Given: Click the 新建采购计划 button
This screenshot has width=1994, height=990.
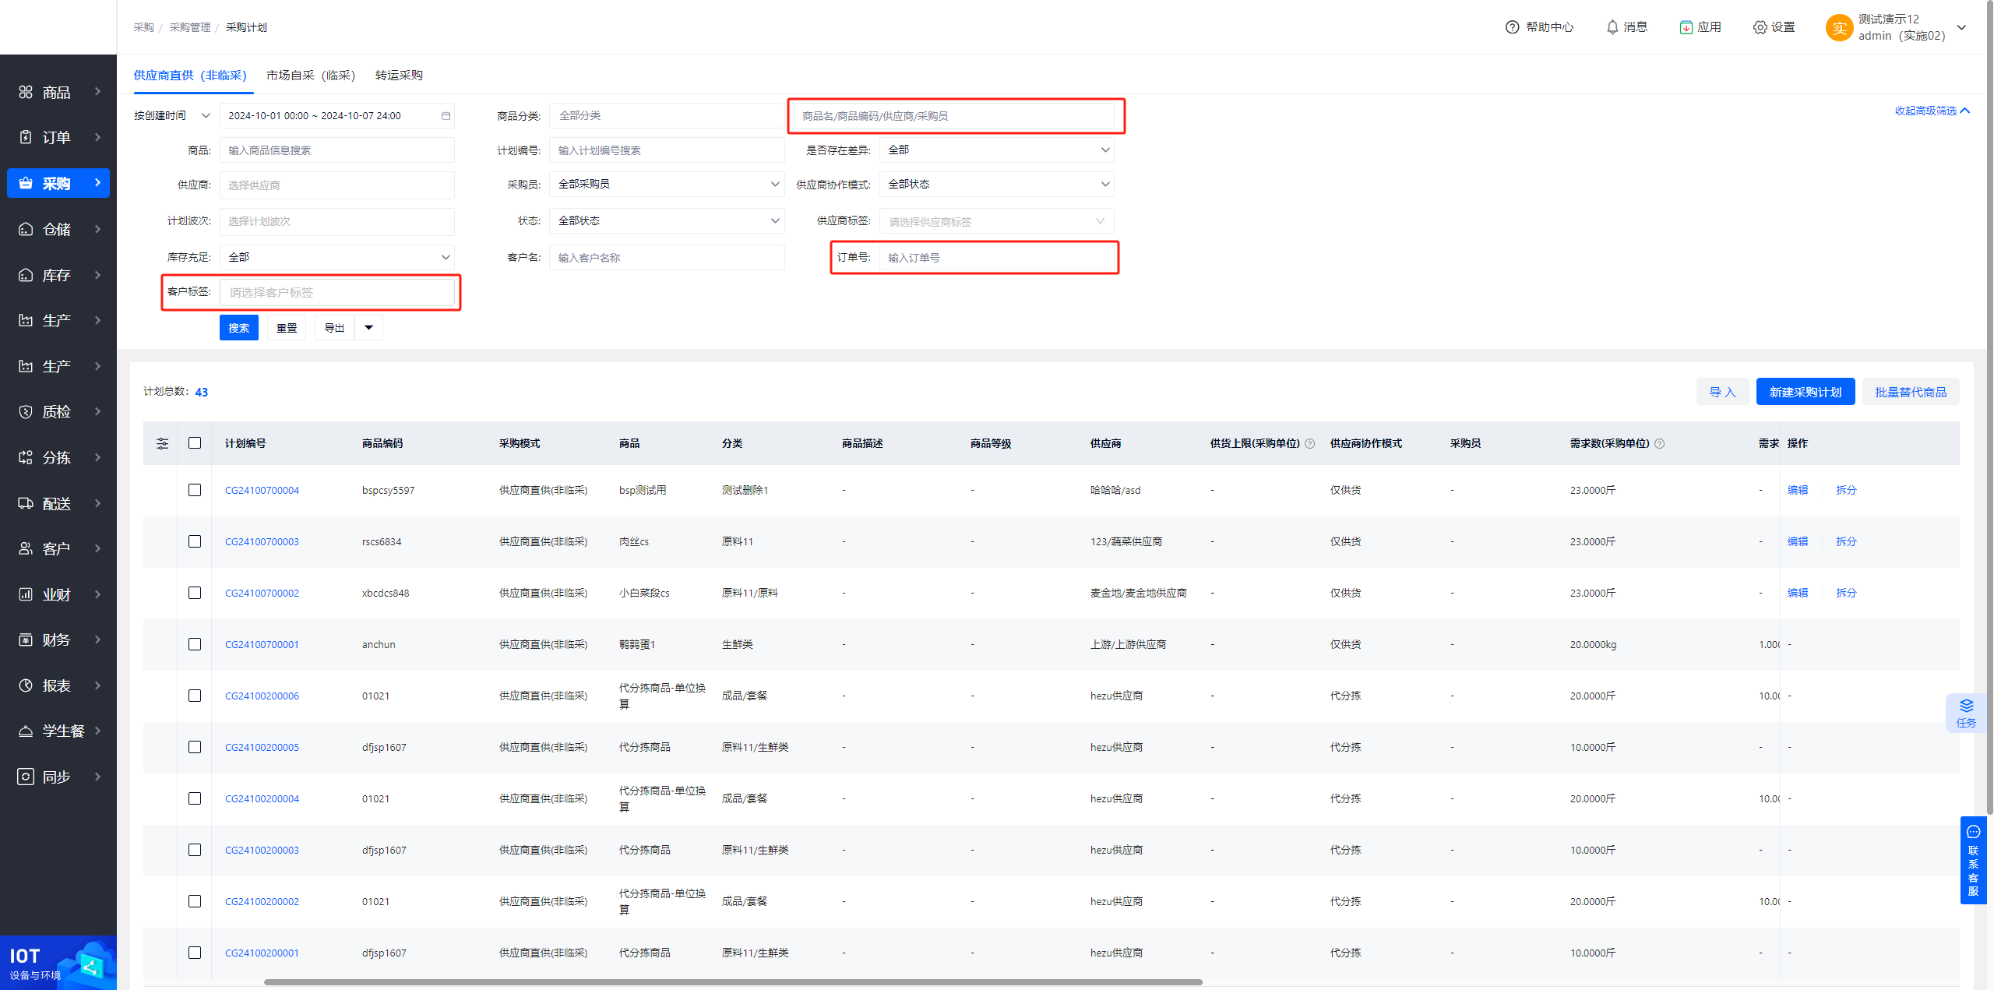Looking at the screenshot, I should pos(1805,392).
